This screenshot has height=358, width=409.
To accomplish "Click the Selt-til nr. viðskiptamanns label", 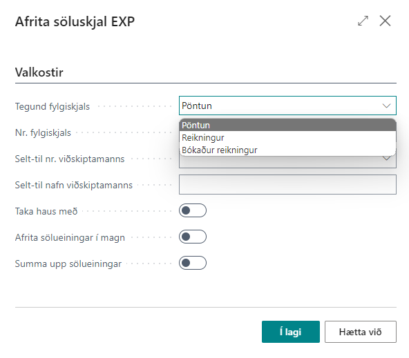I will pyautogui.click(x=70, y=159).
